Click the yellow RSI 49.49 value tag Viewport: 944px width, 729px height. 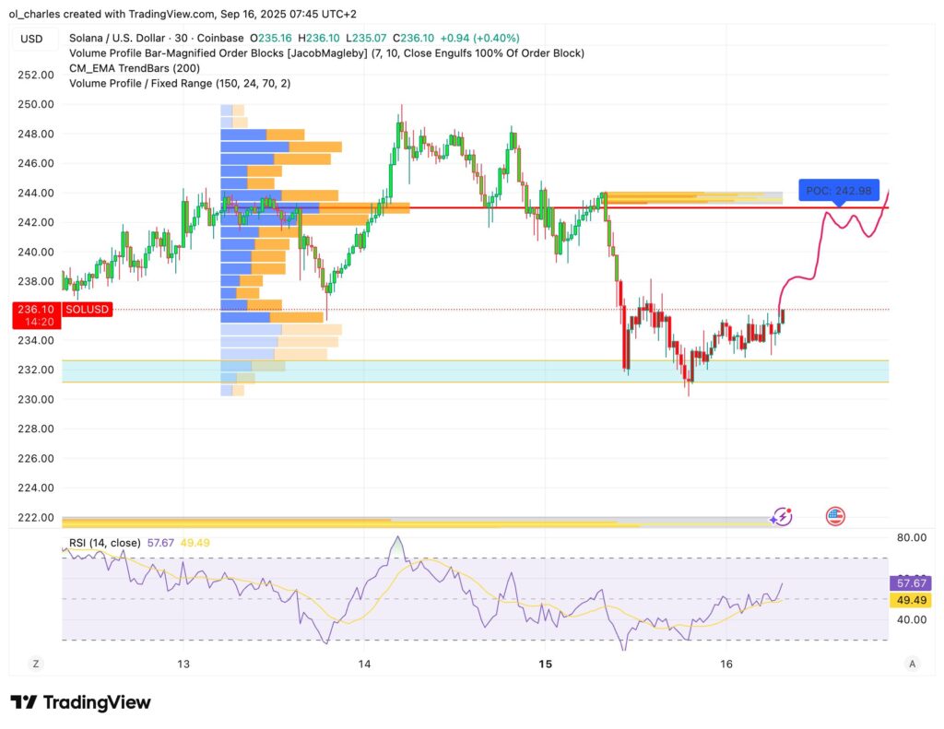pyautogui.click(x=909, y=601)
